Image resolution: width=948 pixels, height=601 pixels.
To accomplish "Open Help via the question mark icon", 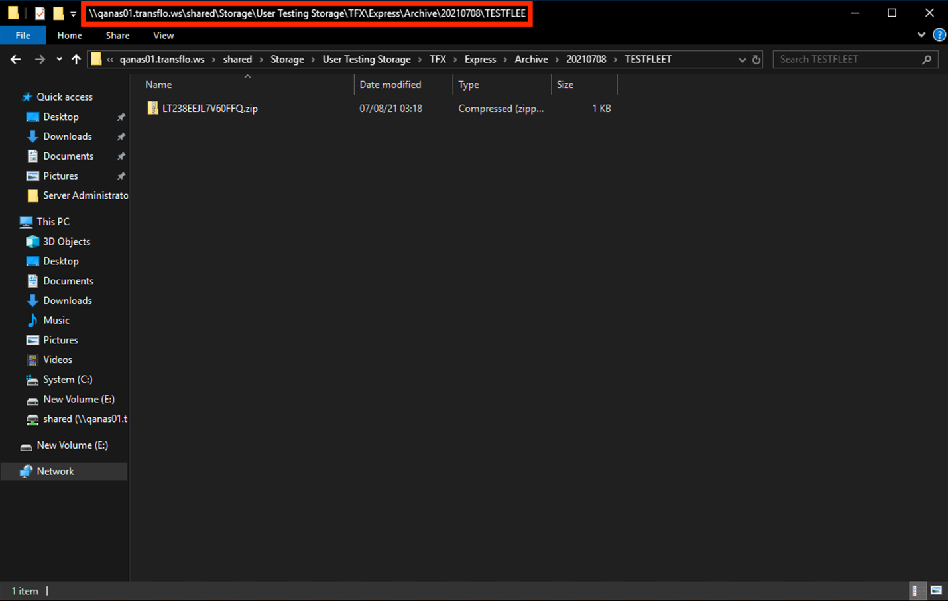I will 939,35.
